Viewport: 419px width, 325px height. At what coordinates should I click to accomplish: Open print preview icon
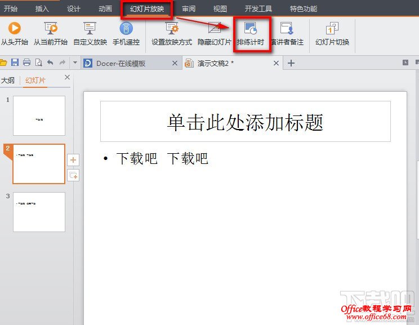[39, 63]
